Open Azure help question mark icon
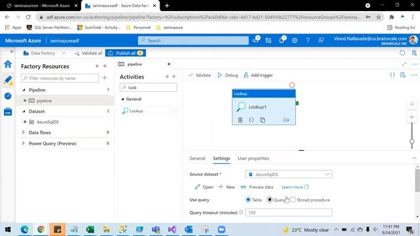The height and width of the screenshot is (236, 420). pyautogui.click(x=308, y=41)
